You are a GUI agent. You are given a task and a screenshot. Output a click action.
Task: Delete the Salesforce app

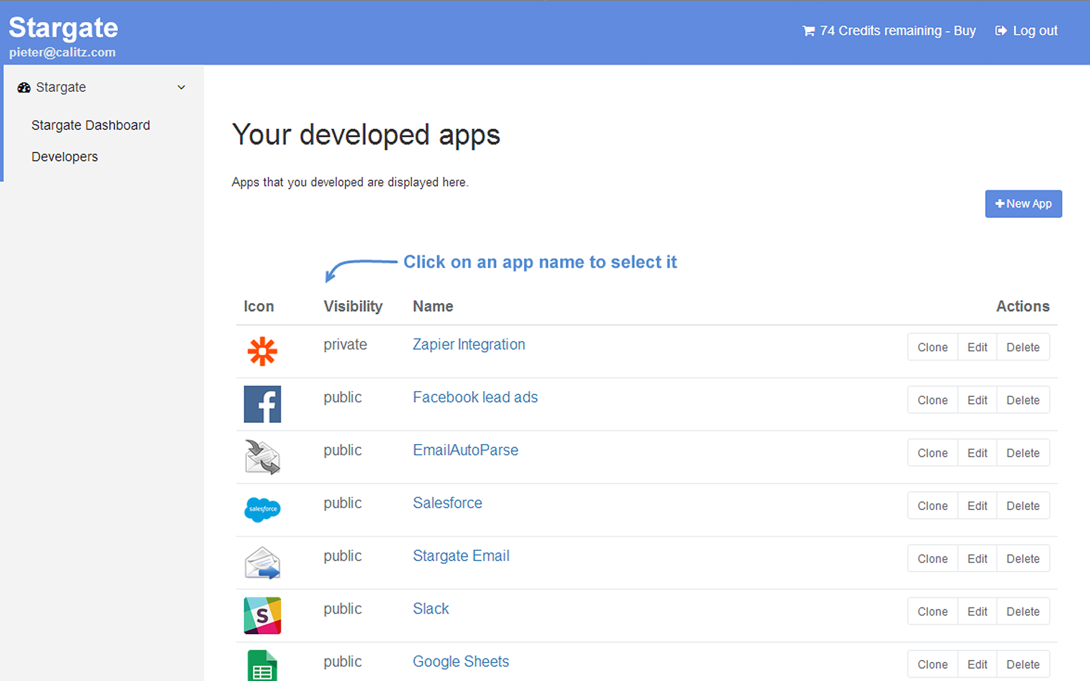[x=1023, y=506]
